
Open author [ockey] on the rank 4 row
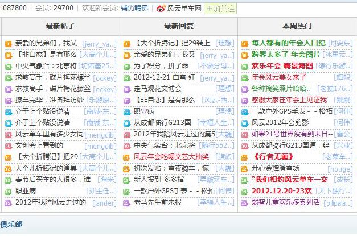click(x=105, y=78)
